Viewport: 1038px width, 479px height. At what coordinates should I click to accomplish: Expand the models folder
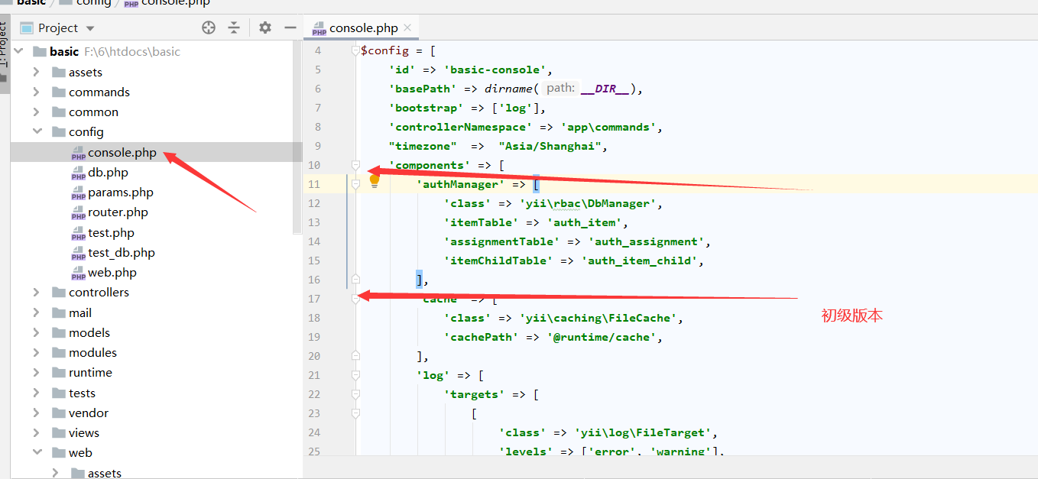coord(36,332)
